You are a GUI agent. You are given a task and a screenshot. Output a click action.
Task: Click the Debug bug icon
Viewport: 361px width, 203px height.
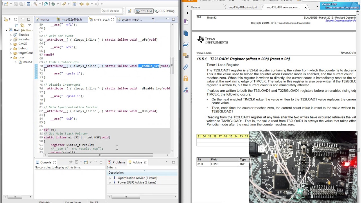(x=53, y=4)
